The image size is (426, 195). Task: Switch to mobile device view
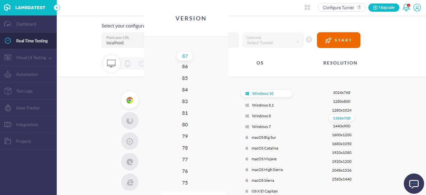click(x=127, y=64)
